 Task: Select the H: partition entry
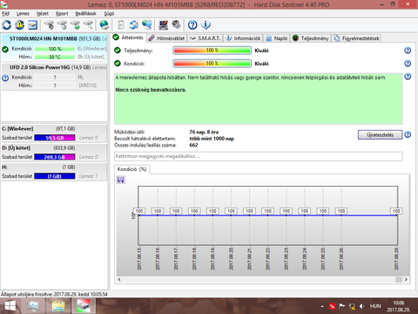(54, 172)
